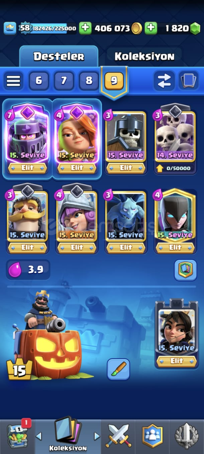Tap the right arrow beside Koleksiyon nav

97,436
